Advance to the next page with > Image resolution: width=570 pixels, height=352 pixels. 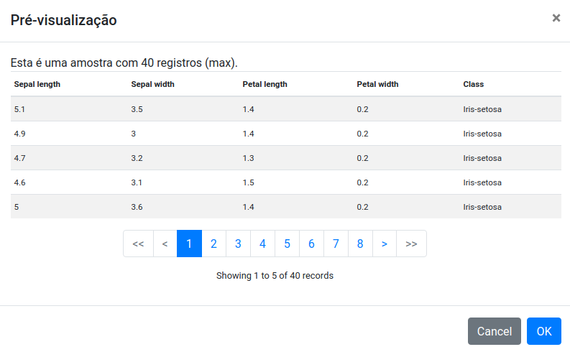click(x=385, y=244)
